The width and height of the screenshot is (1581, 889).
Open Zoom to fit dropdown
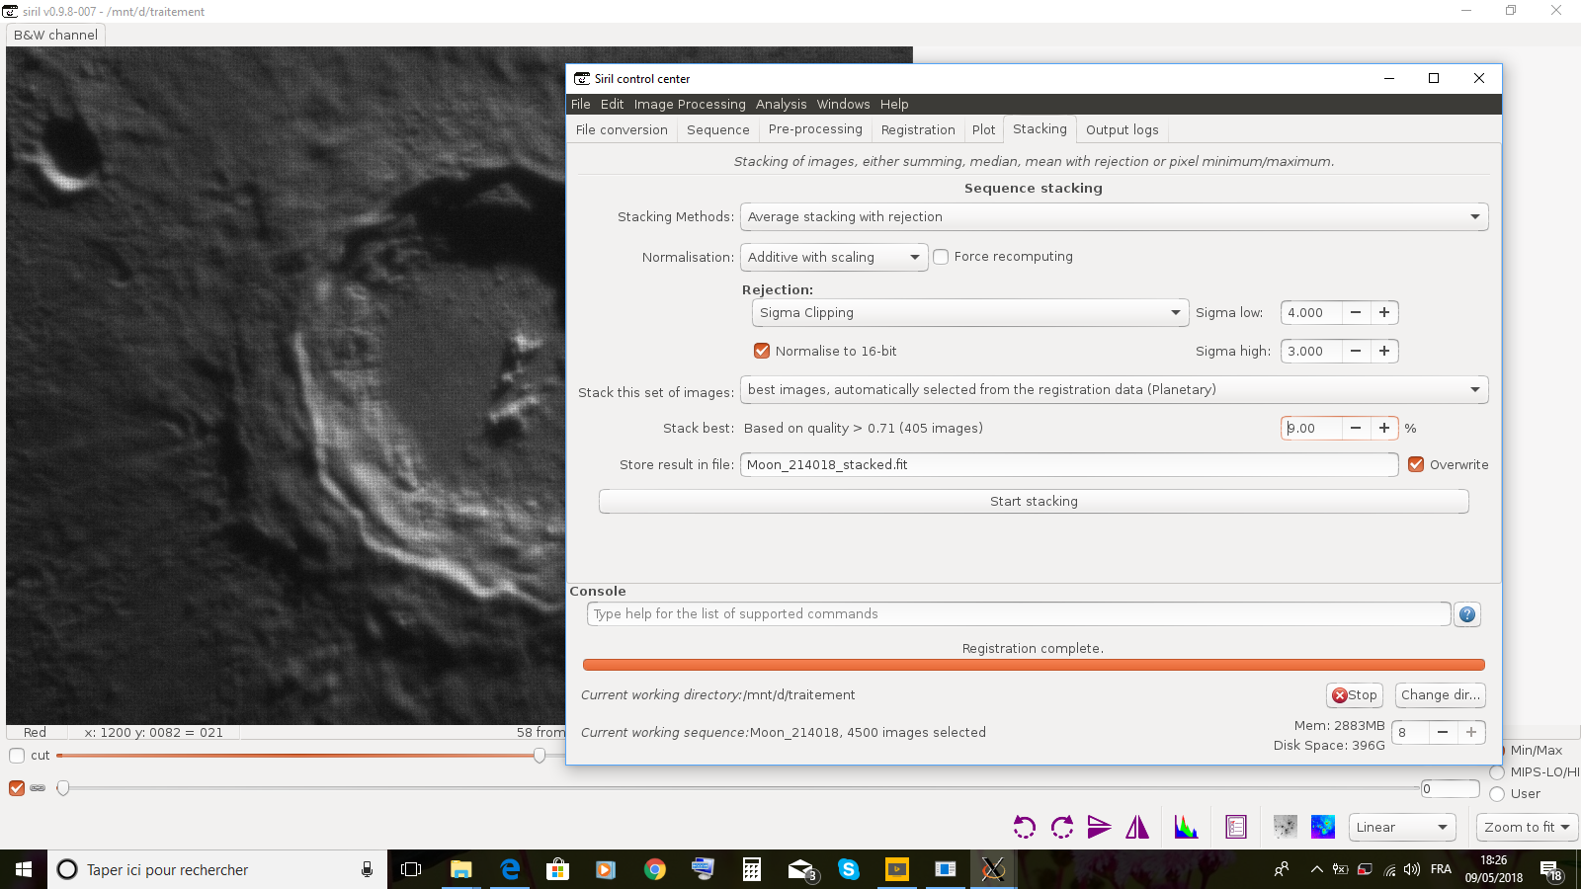coord(1527,828)
